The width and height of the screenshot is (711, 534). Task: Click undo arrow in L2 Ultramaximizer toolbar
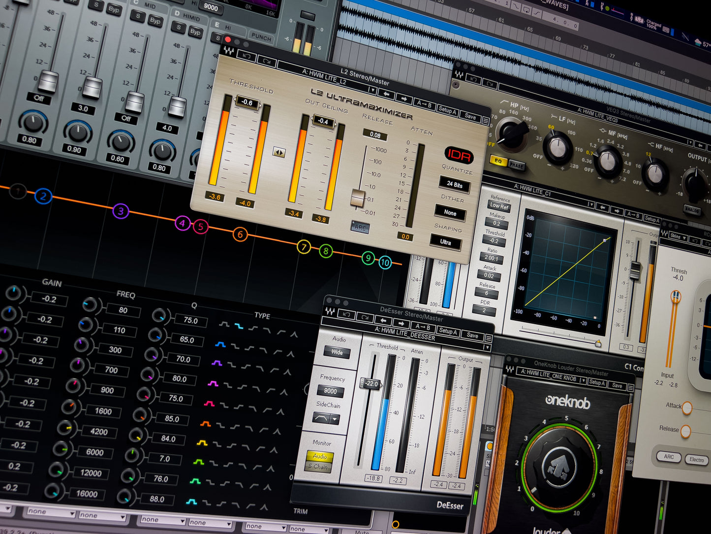coord(247,56)
